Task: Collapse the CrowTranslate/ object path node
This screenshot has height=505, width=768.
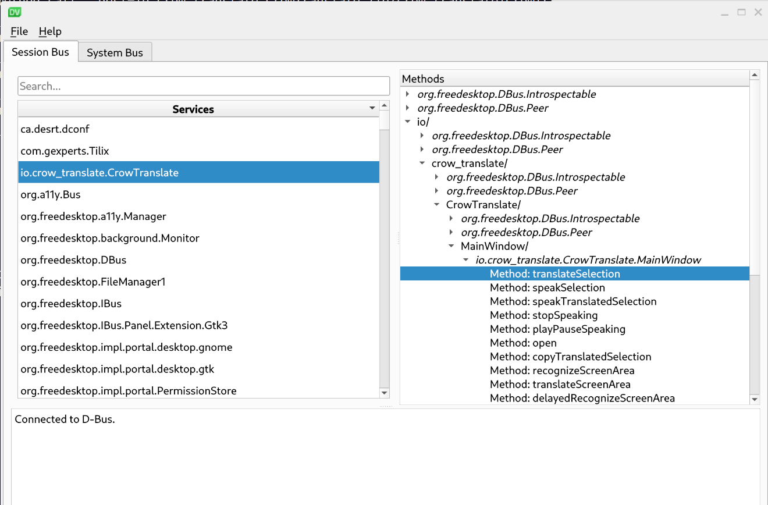Action: coord(436,205)
